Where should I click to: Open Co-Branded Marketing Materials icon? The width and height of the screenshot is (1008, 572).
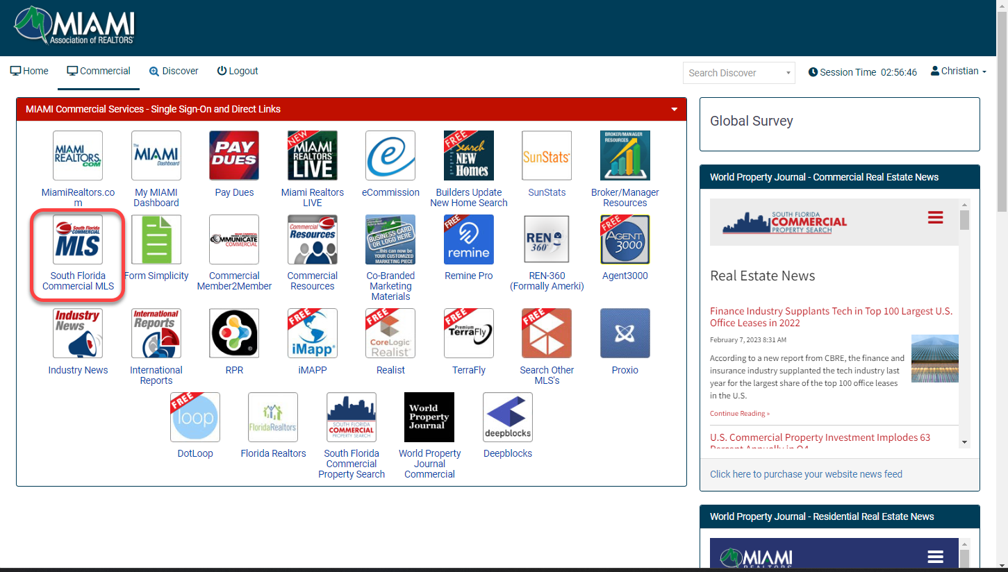pyautogui.click(x=390, y=239)
